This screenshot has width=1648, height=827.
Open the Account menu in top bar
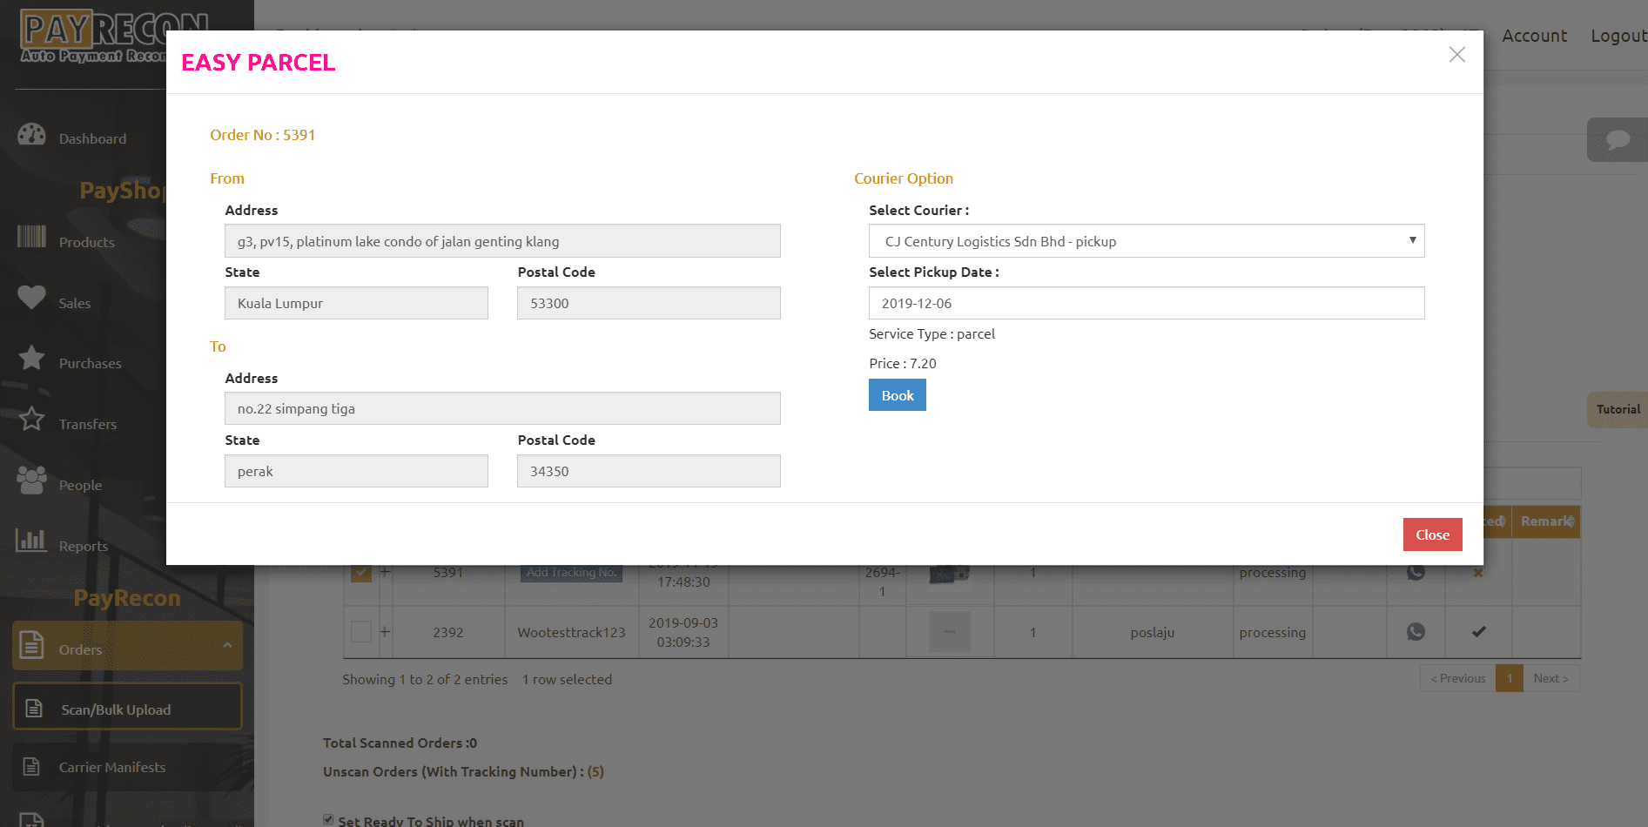[x=1534, y=36]
